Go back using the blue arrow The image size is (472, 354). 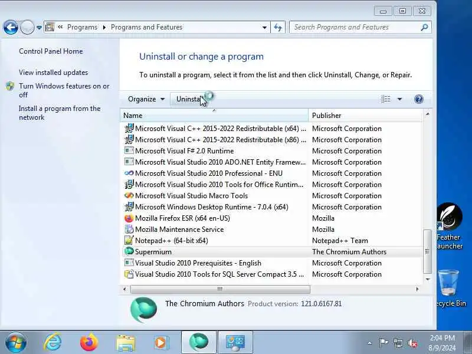click(x=11, y=27)
